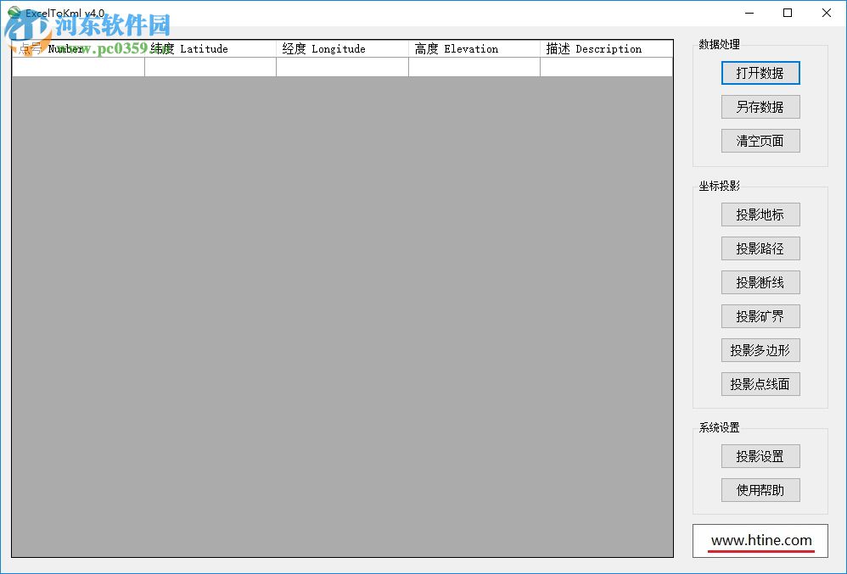This screenshot has width=847, height=574.
Task: Click the 打开数据 (Open Data) button
Action: (x=760, y=73)
